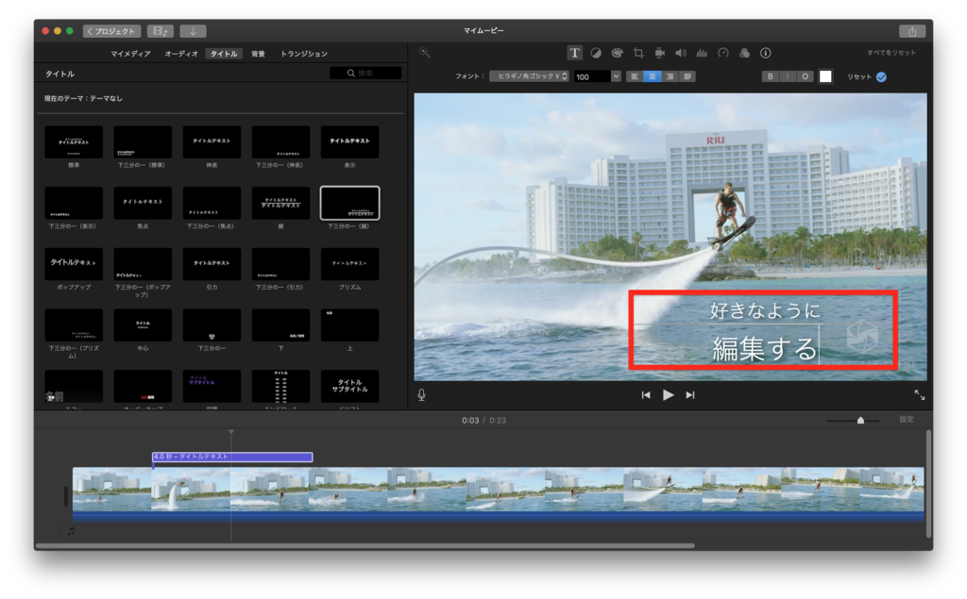Open the video stabilization camera tool
Image resolution: width=967 pixels, height=599 pixels.
(659, 53)
